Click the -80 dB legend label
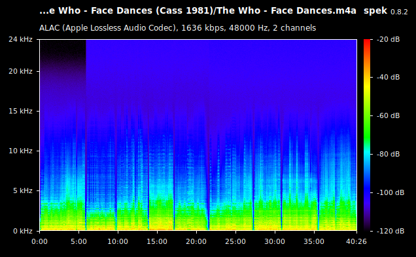The width and height of the screenshot is (416, 257). [389, 154]
